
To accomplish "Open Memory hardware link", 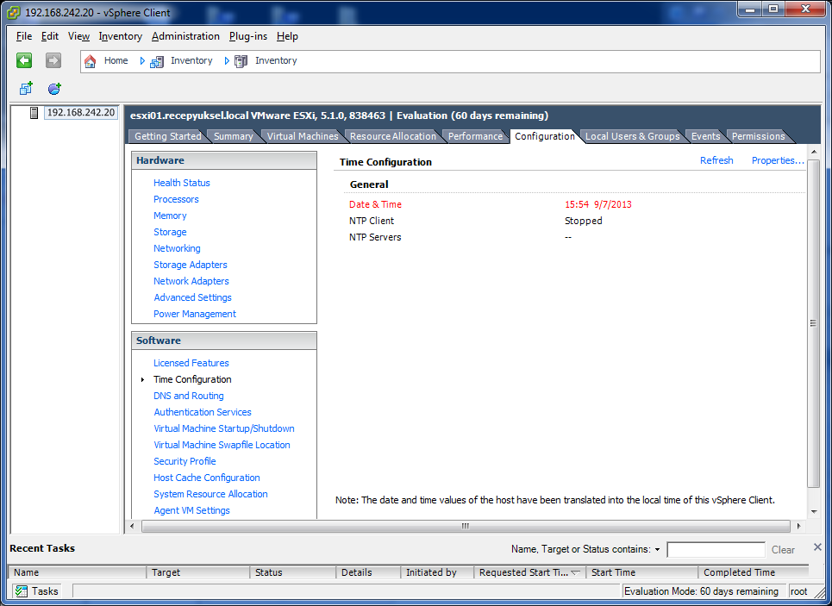I will click(170, 216).
